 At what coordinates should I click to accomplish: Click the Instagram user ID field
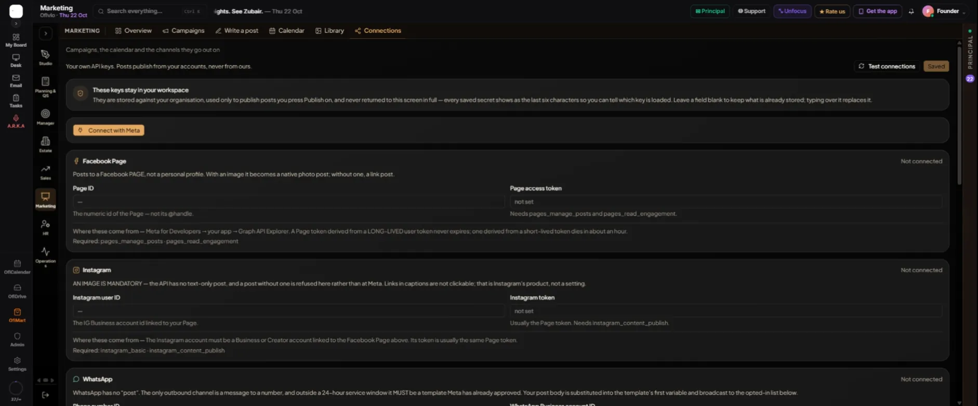coord(288,311)
